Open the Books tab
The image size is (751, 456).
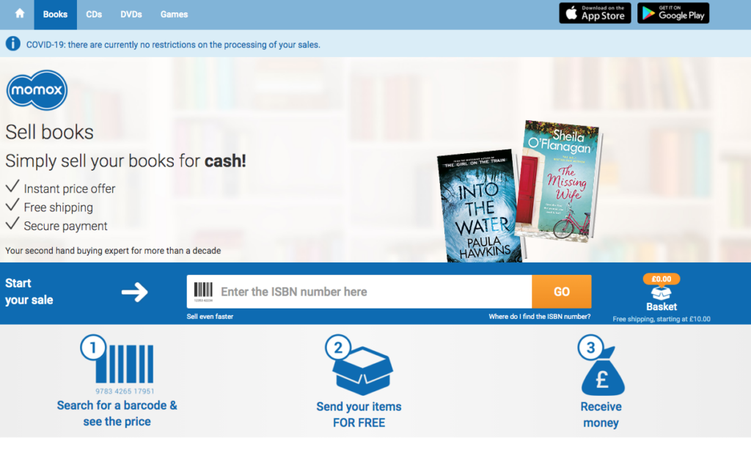pyautogui.click(x=55, y=15)
